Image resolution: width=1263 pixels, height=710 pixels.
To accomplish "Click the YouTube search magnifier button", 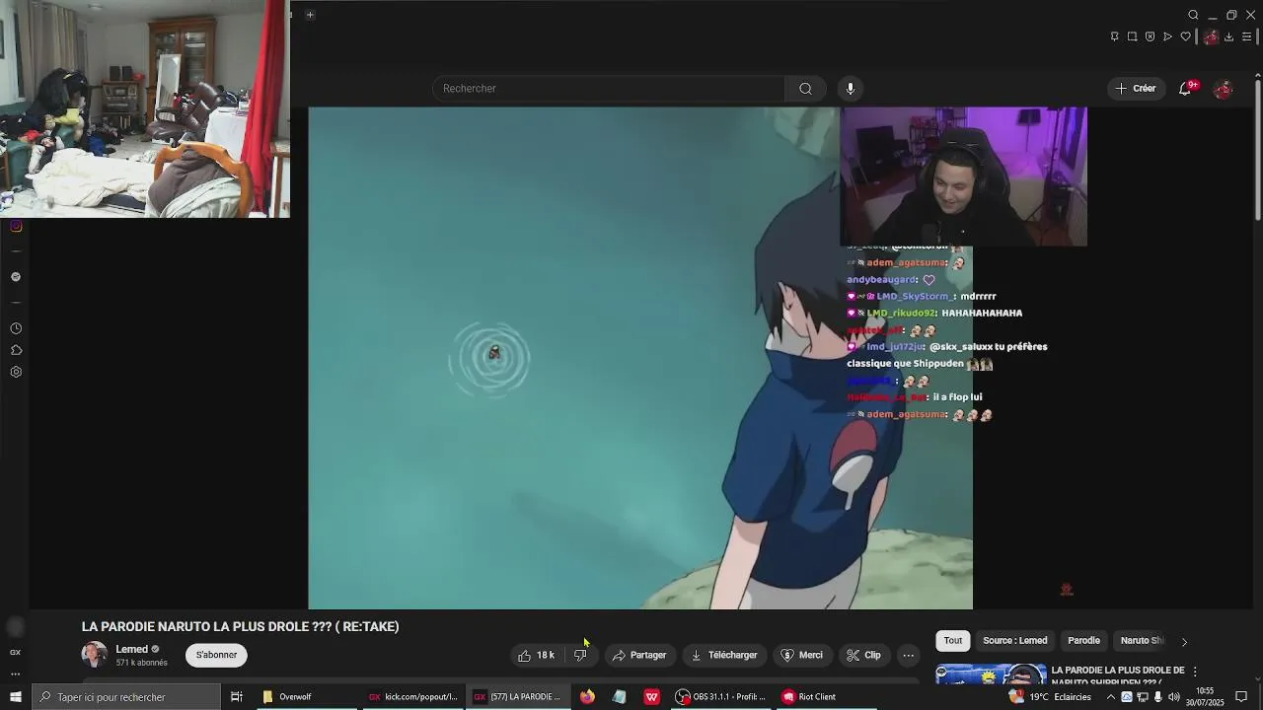I will (x=805, y=89).
